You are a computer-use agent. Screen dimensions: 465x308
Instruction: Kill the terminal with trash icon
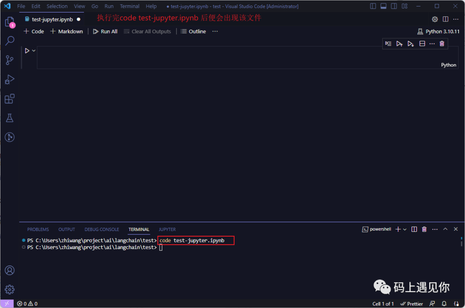425,229
